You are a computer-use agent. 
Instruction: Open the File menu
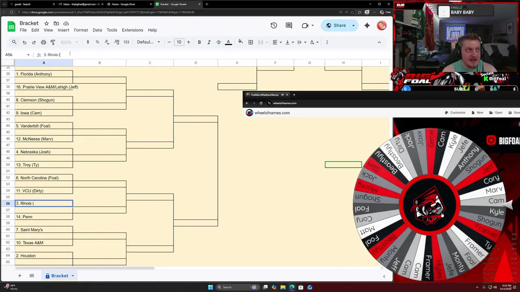23,30
